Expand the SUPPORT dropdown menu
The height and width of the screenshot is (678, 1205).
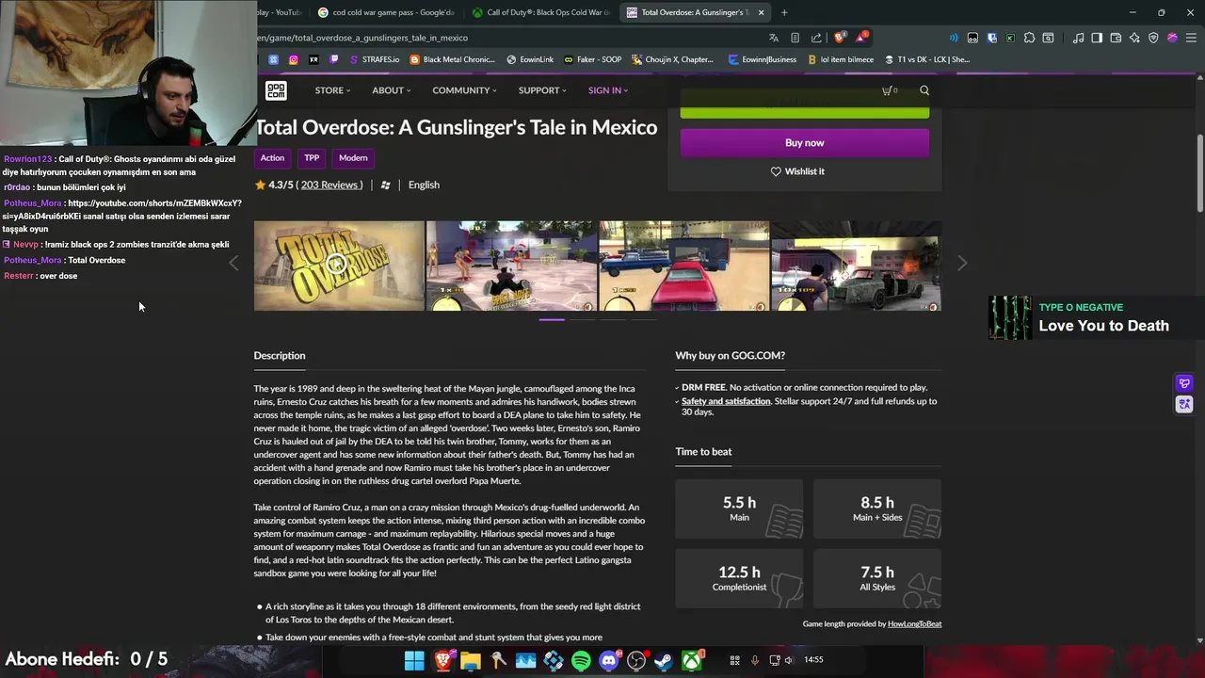tap(542, 90)
